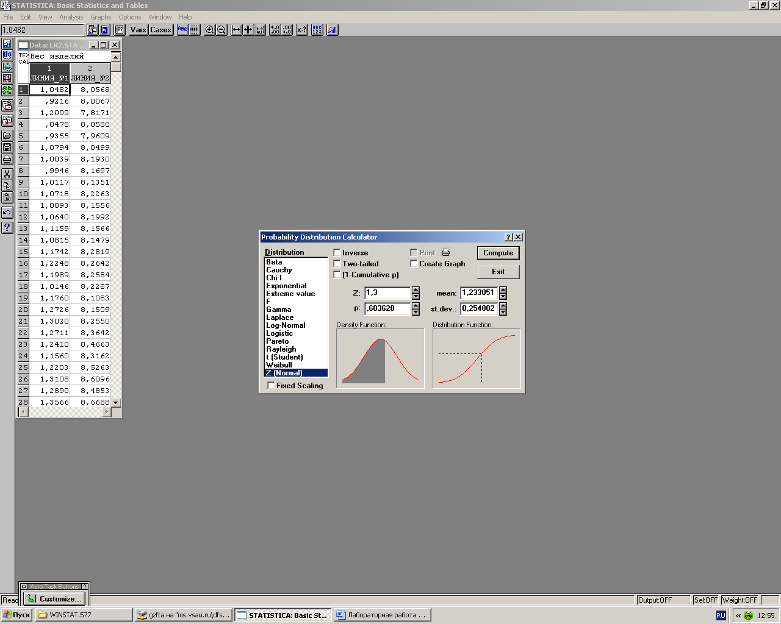Image resolution: width=781 pixels, height=624 pixels.
Task: Click the quick stats graph icon in toolbar
Action: (332, 29)
